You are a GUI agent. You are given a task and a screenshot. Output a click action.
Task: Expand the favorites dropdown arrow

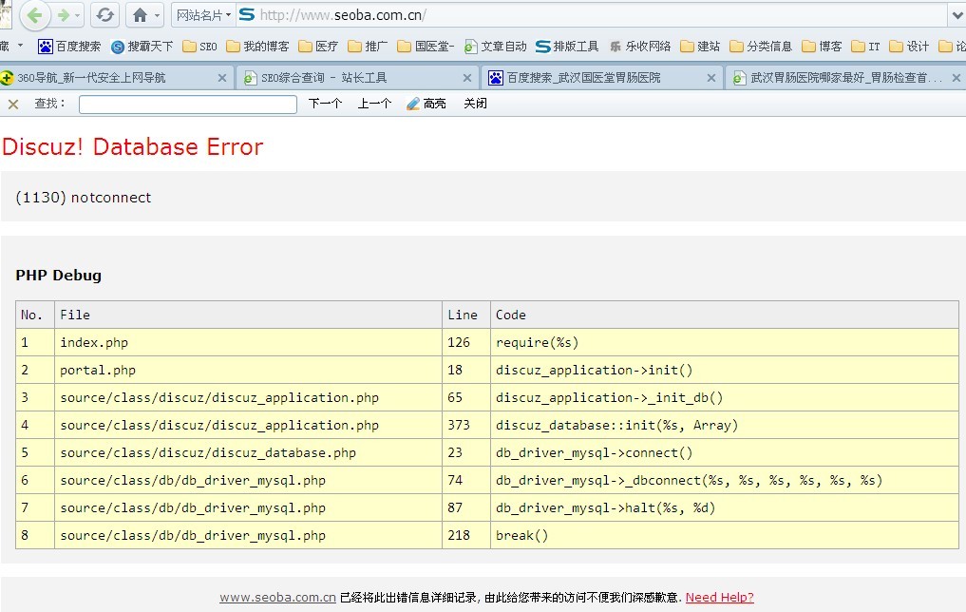pos(20,46)
